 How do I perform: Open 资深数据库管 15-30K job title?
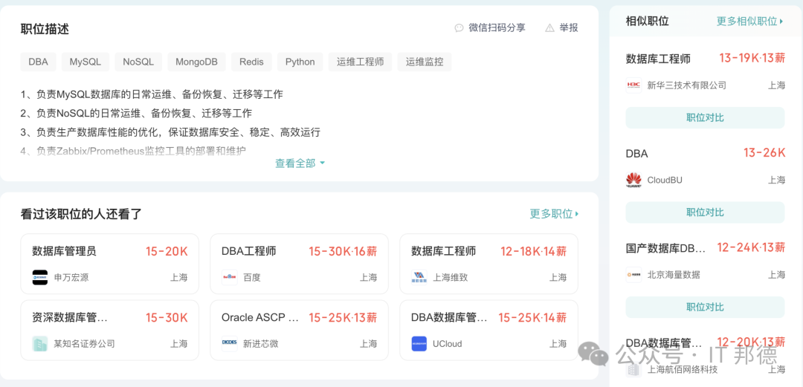pyautogui.click(x=70, y=317)
